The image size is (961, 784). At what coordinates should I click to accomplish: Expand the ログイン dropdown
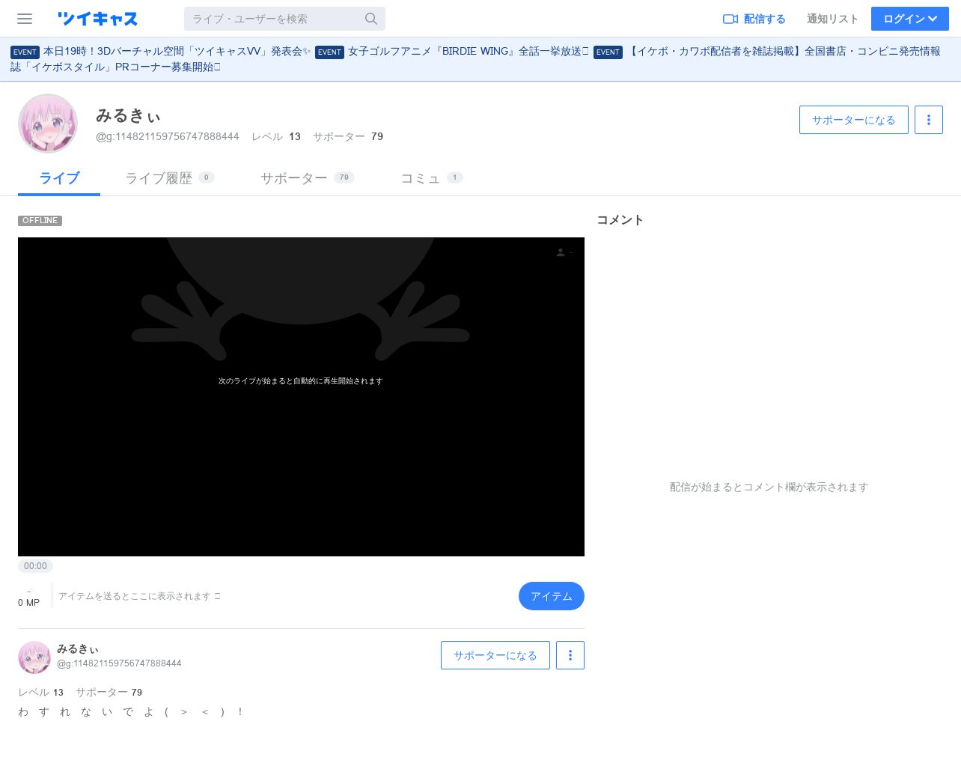pyautogui.click(x=909, y=19)
